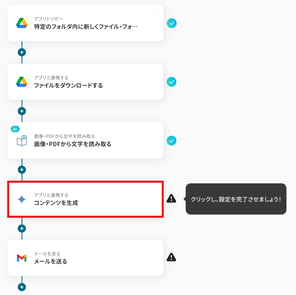This screenshot has height=295, width=296.
Task: Insert a step after コンテンツを生成
Action: (22, 229)
